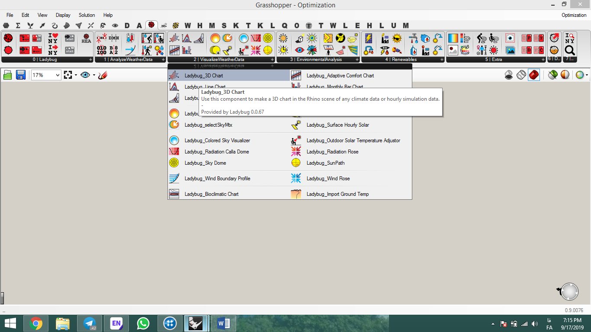Open the File menu
This screenshot has height=332, width=591.
pyautogui.click(x=10, y=15)
